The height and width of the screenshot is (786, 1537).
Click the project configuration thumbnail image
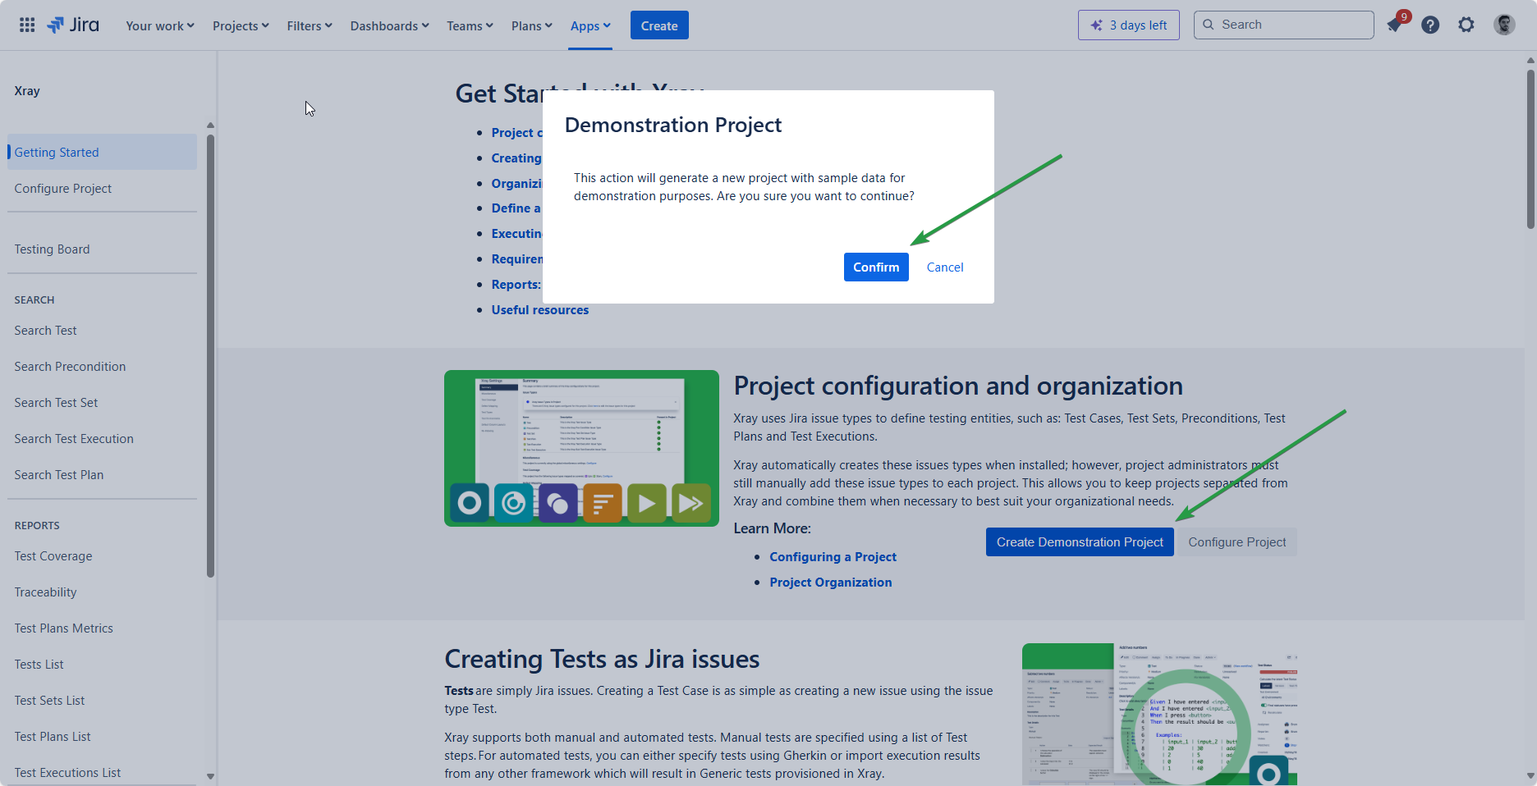click(581, 448)
